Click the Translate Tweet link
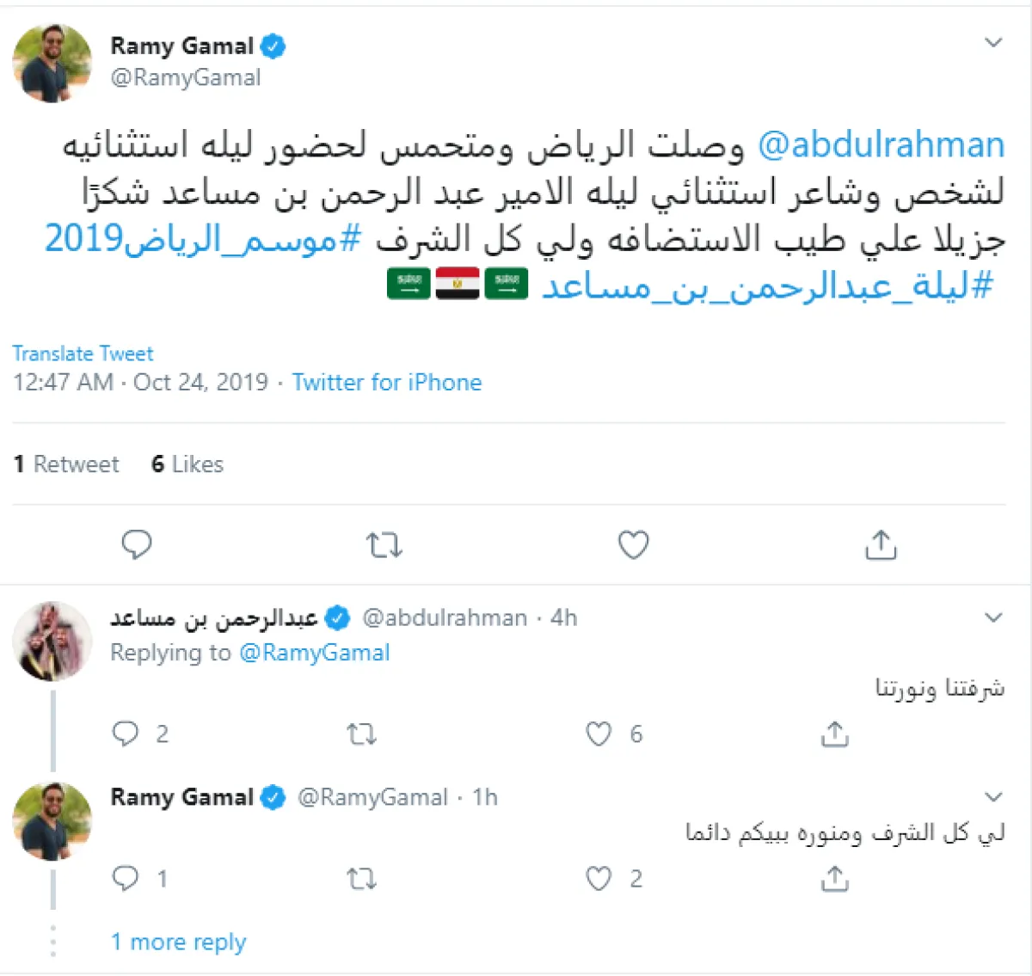Screen dimensions: 1032x976 tap(83, 353)
